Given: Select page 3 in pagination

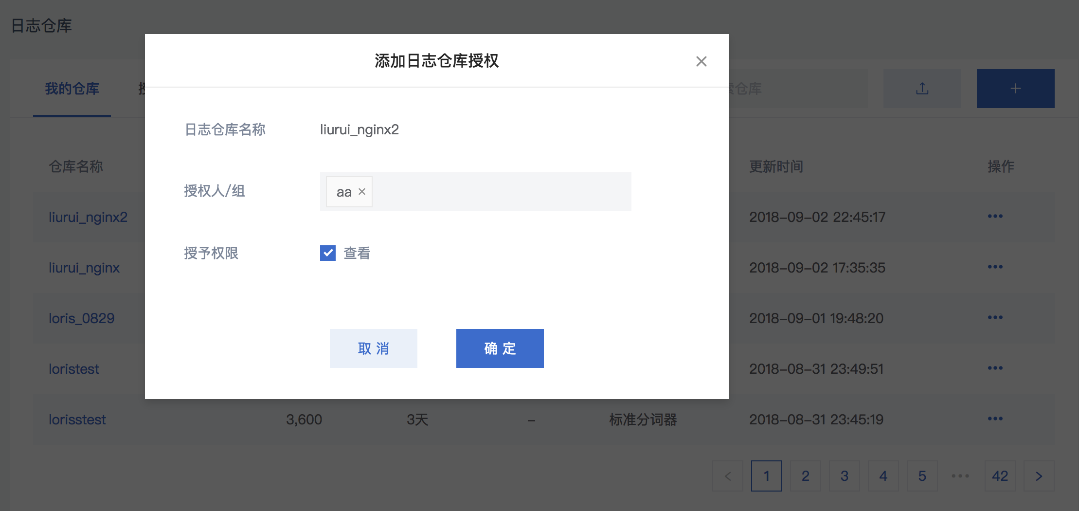Looking at the screenshot, I should point(845,476).
